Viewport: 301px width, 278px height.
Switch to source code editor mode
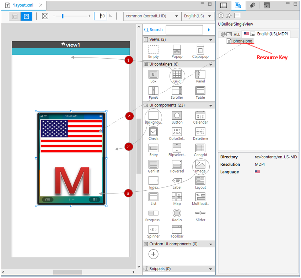(15, 16)
